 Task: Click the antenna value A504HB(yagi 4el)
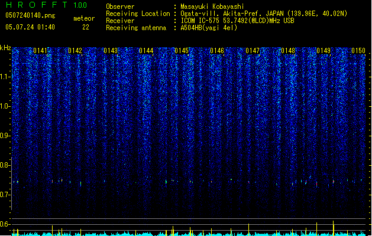click(x=209, y=28)
